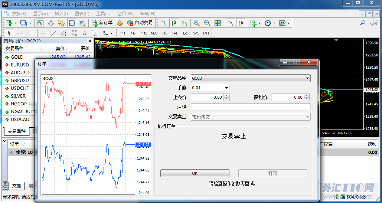The width and height of the screenshot is (382, 203).
Task: Switch chart to bar chart icon
Action: (164, 23)
